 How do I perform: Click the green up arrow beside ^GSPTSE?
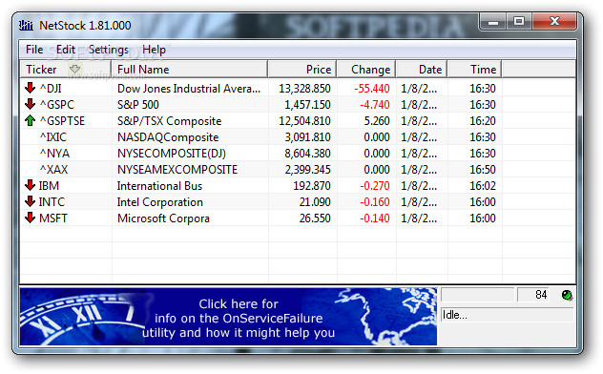30,120
